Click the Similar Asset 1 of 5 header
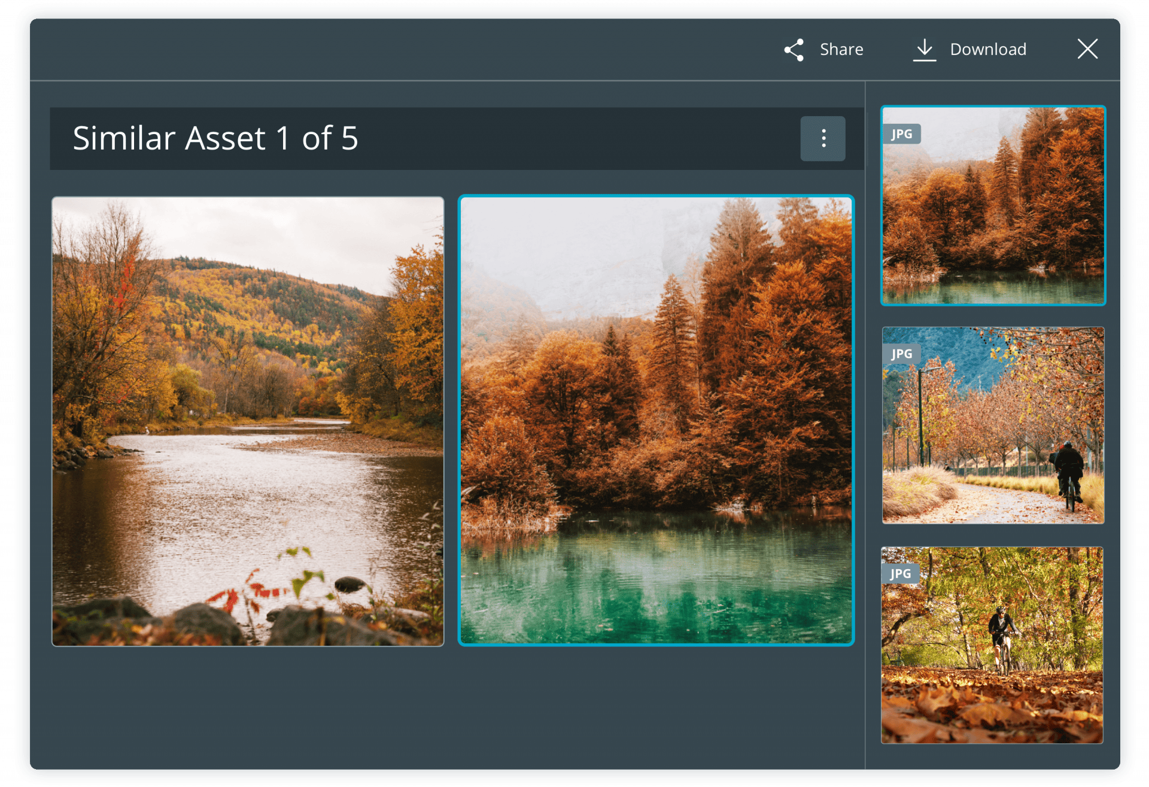The height and width of the screenshot is (787, 1149). click(215, 138)
